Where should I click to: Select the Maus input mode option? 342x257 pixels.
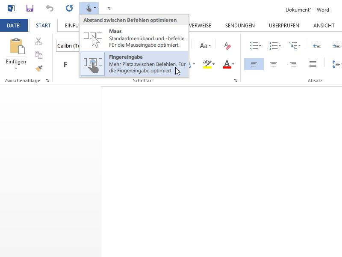[134, 38]
